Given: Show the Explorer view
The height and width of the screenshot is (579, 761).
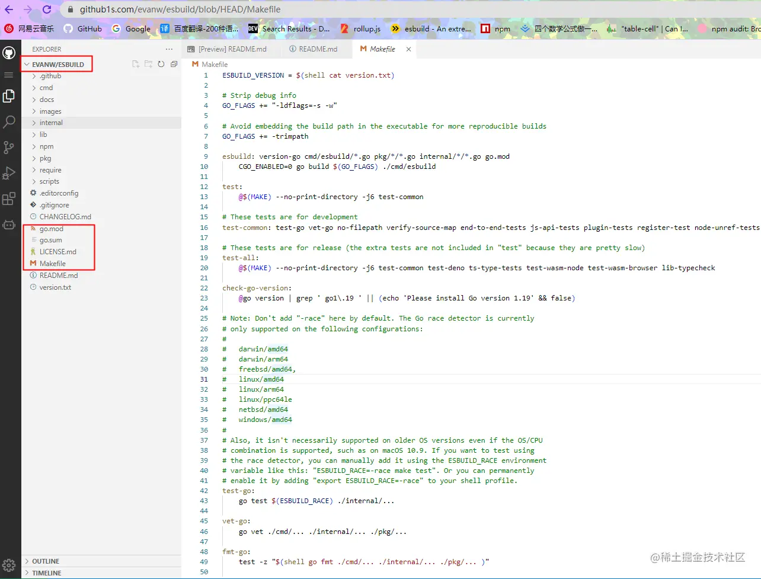Looking at the screenshot, I should (9, 95).
